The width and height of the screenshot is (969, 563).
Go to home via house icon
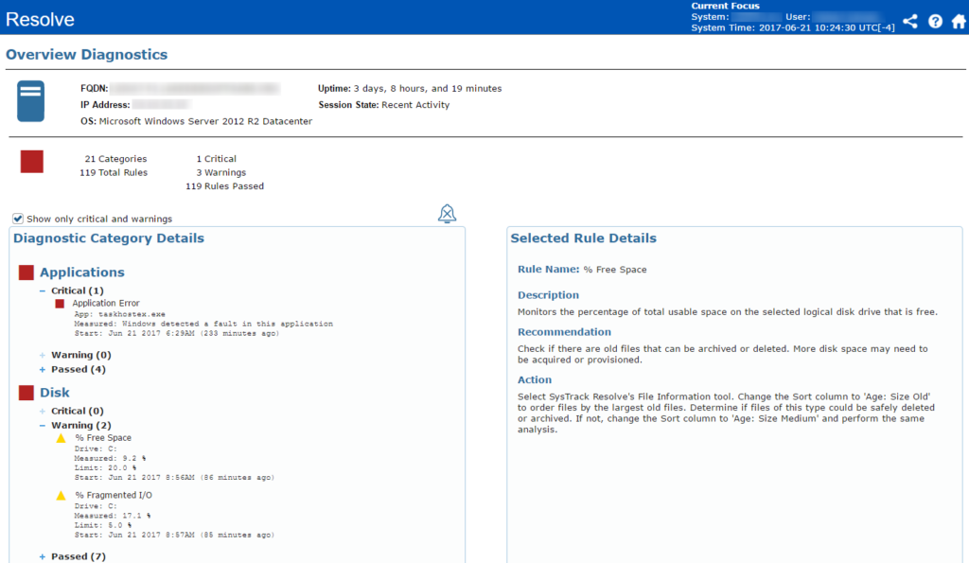coord(958,21)
